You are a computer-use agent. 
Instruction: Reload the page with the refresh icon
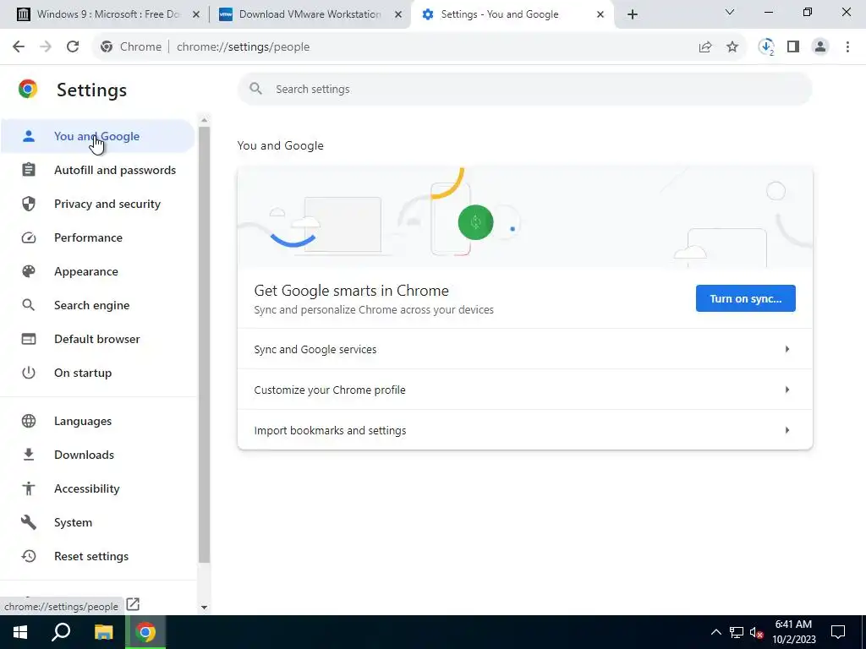point(73,47)
